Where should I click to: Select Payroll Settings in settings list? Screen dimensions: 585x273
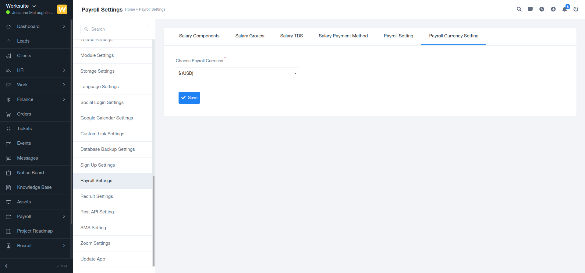point(113,181)
